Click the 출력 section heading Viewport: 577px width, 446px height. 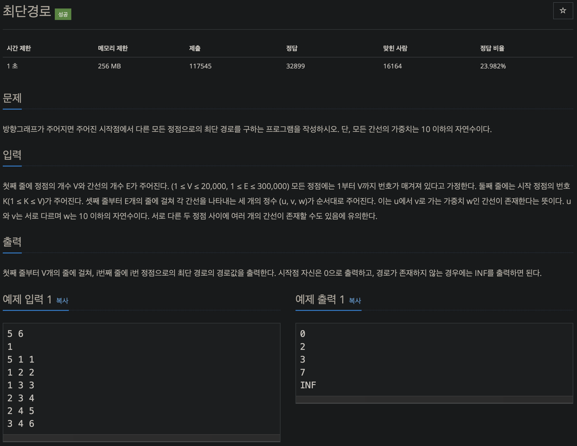(x=12, y=241)
